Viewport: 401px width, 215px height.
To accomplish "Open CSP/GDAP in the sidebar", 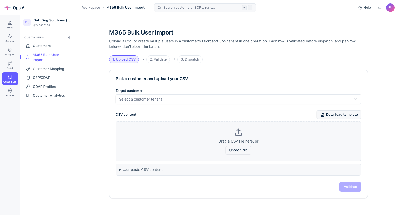I will pos(48,78).
